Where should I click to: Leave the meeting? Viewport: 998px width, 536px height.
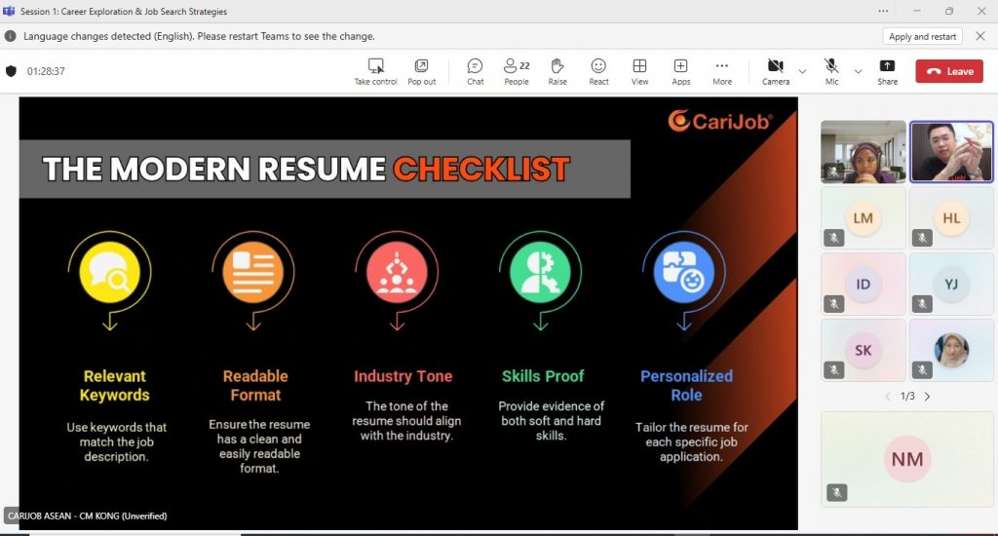coord(949,71)
